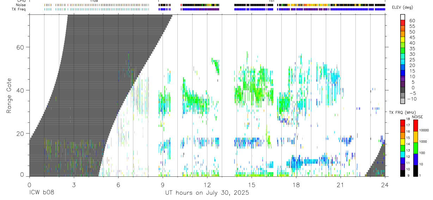Select the 10000 label on NOISE scale
Image resolution: width=433 pixels, height=200 pixels.
coord(424,131)
